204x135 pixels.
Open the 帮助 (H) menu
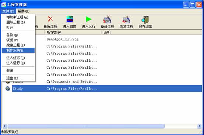click(24, 11)
